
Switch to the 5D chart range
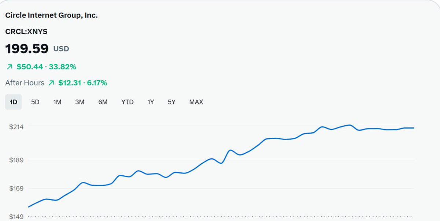pos(35,102)
